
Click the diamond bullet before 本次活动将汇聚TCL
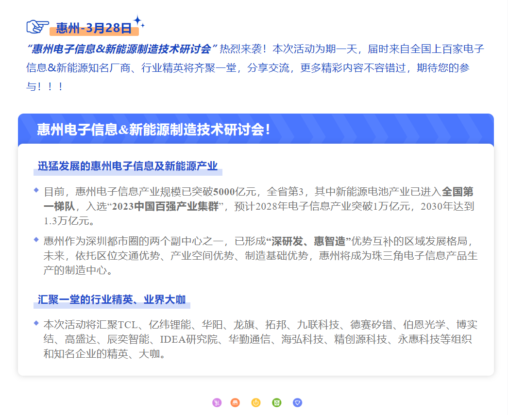[36, 323]
